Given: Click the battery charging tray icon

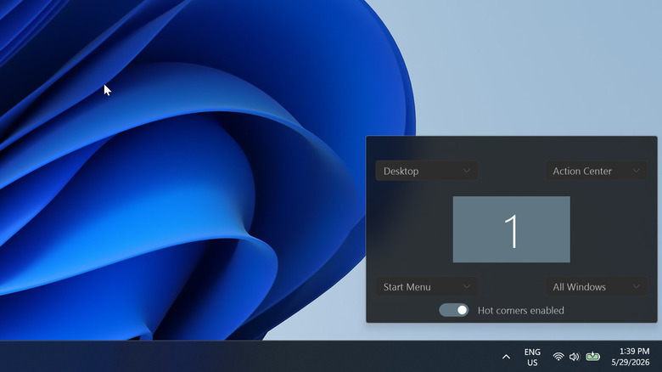Looking at the screenshot, I should click(x=592, y=357).
